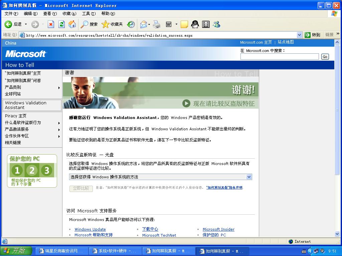Image resolution: width=342 pixels, height=256 pixels.
Task: Open the Microsoft Insider link
Action: pos(218,229)
